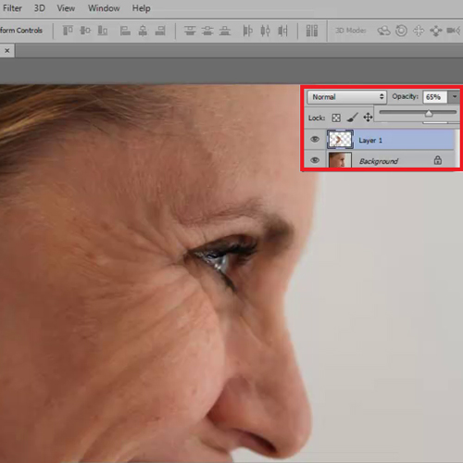Open the Normal blend mode dropdown
Screen dimensions: 463x463
point(347,97)
